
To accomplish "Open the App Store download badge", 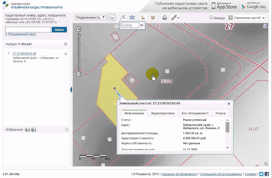I will point(224,6).
